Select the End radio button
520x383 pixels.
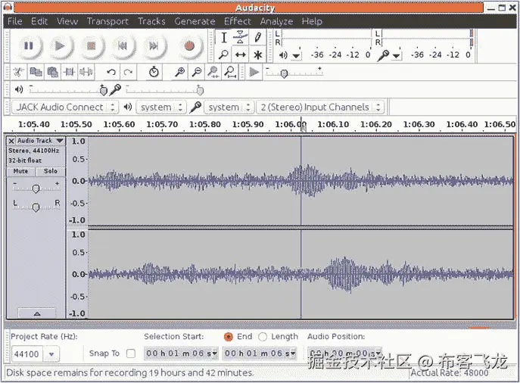pyautogui.click(x=229, y=337)
